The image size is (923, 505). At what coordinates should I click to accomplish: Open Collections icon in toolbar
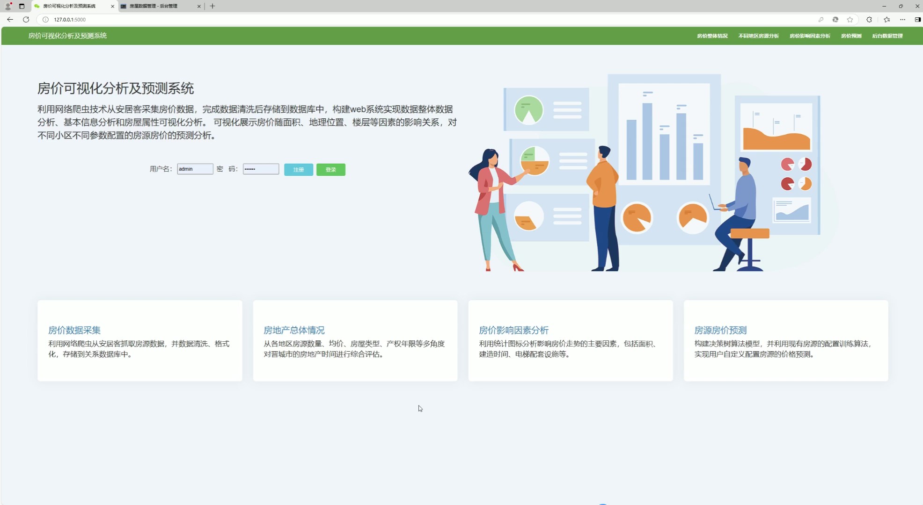point(887,20)
